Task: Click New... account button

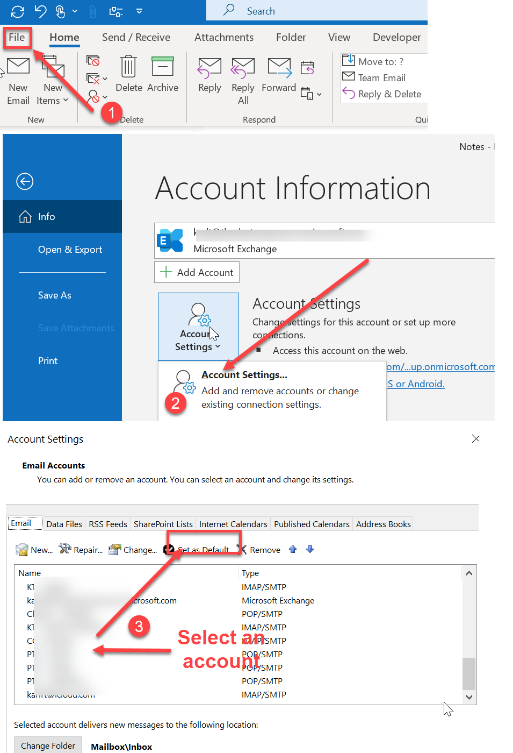Action: [34, 550]
